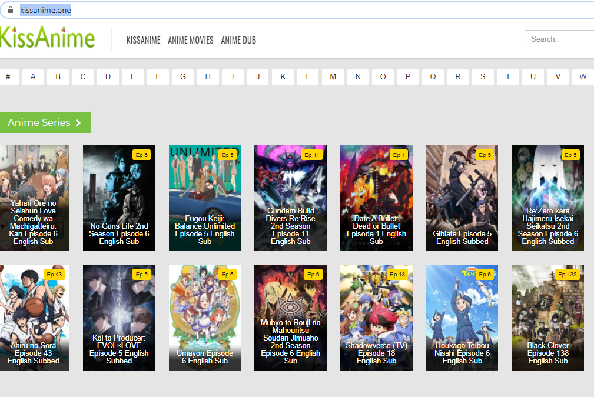Viewport: 594px width, 397px height.
Task: Filter anime by letter O
Action: coord(383,77)
